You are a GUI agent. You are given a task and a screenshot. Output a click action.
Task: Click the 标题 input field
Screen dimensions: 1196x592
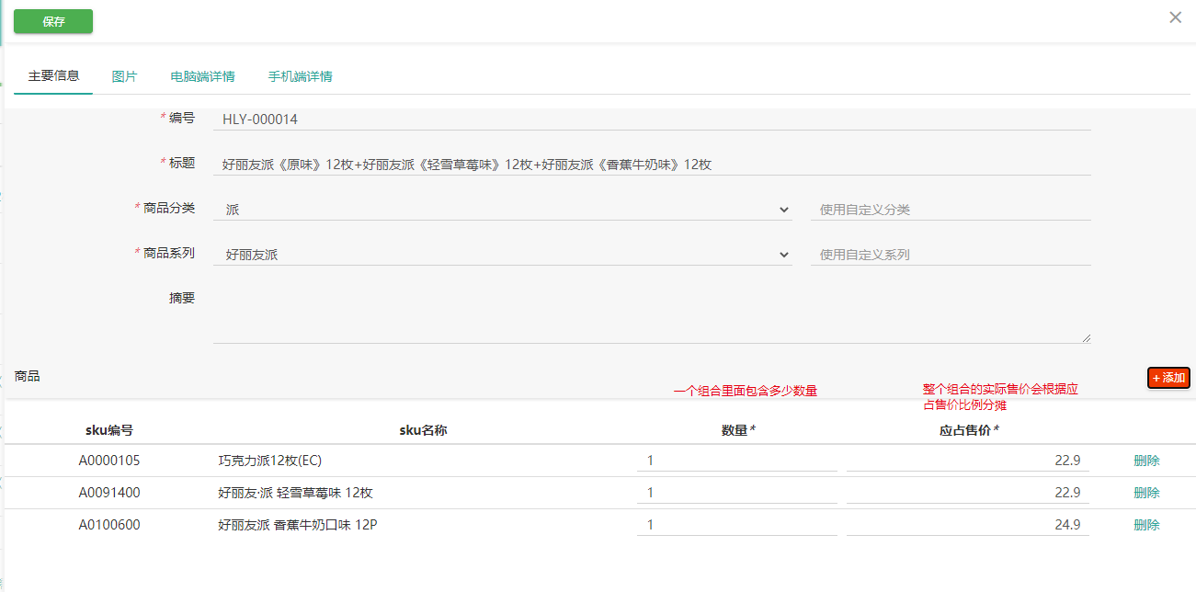click(652, 165)
